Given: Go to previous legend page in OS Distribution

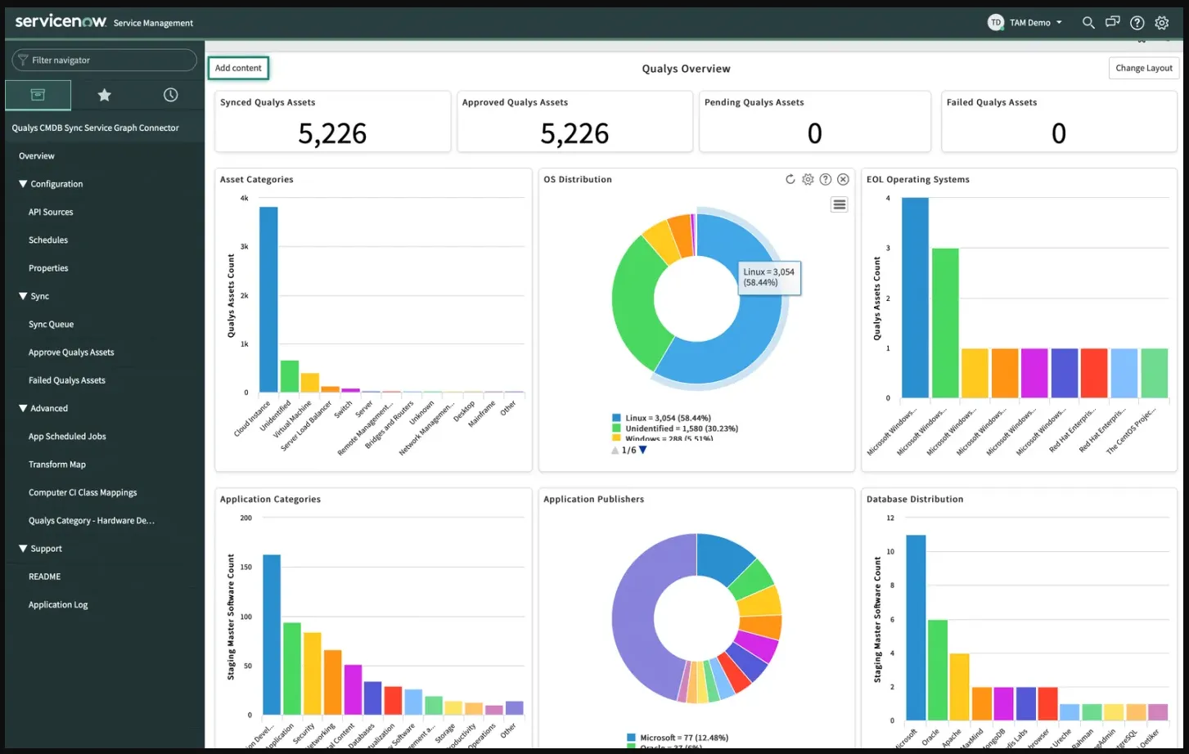Looking at the screenshot, I should 615,450.
